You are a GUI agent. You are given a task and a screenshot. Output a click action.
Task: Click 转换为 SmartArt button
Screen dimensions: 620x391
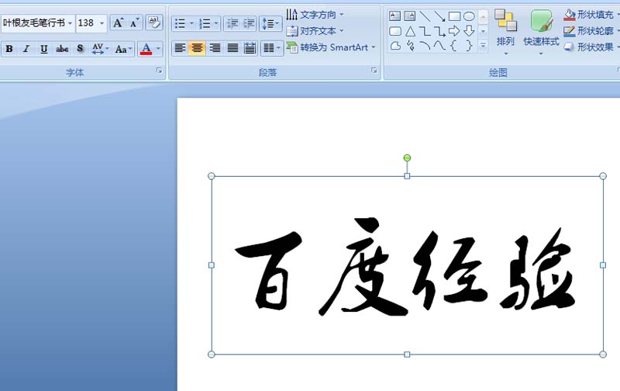331,47
